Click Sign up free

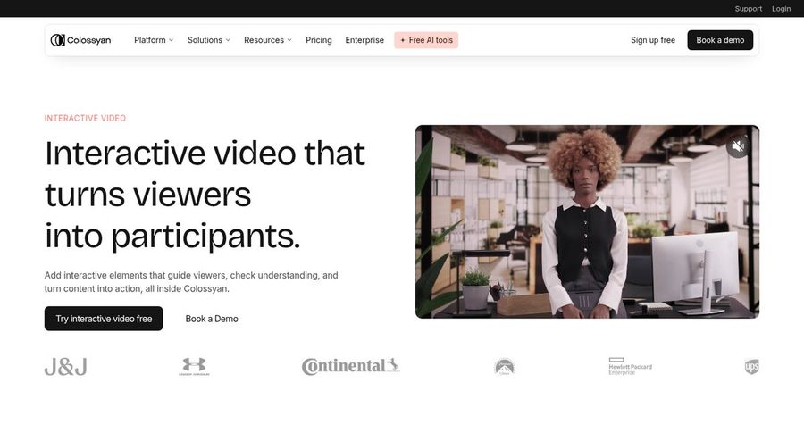coord(653,40)
